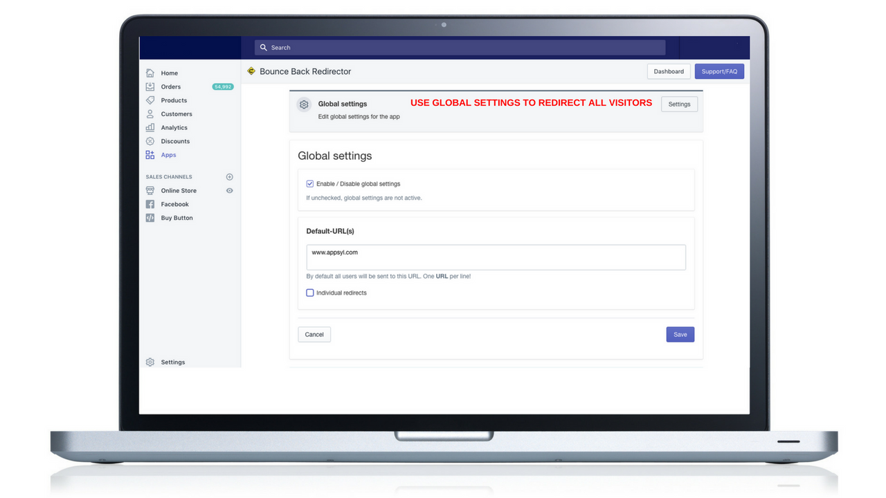
Task: Click the Facebook sales channel icon
Action: click(x=150, y=204)
